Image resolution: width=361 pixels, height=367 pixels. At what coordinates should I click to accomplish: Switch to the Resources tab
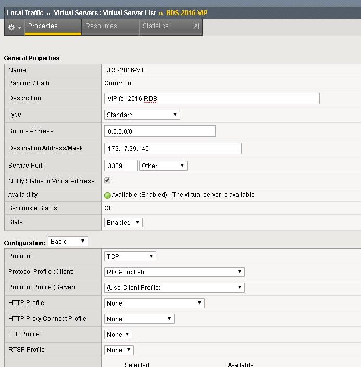(x=101, y=26)
